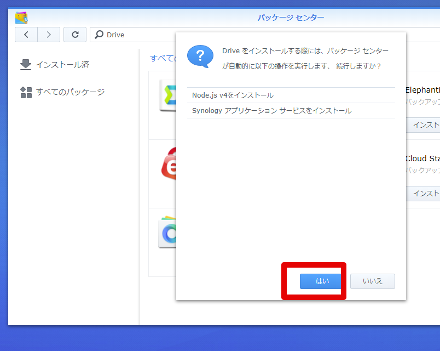Click the magnifier icon in search box
Viewport: 440px width, 351px height.
[x=99, y=35]
